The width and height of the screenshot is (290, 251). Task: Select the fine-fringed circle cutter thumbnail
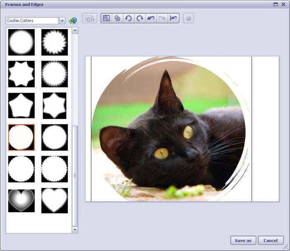pos(22,42)
